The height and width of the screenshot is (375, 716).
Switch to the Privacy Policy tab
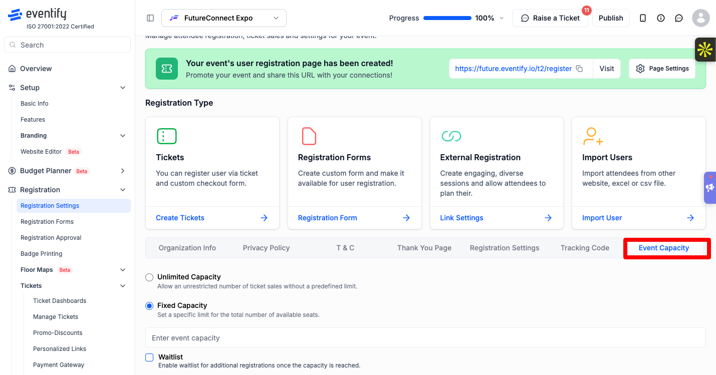click(x=266, y=248)
